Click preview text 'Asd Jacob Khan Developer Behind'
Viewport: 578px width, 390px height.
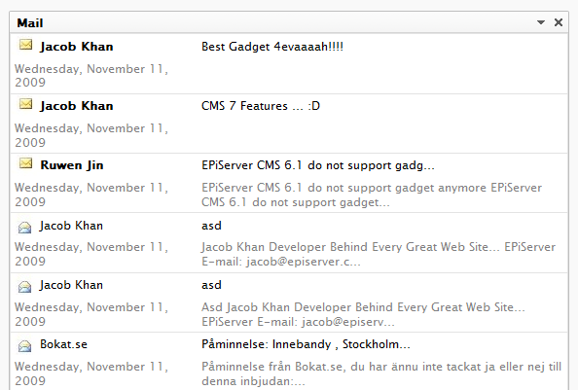tap(363, 314)
